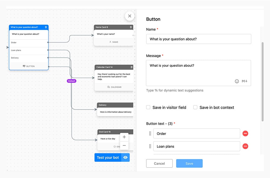Click the 'Button text - (3)' label

pos(159,124)
